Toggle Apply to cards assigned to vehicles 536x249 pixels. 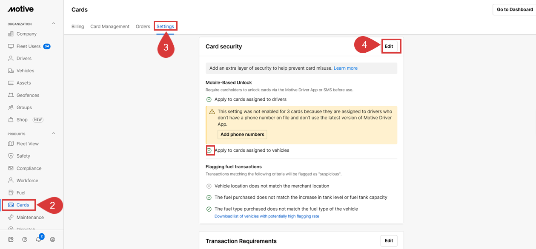tap(209, 150)
